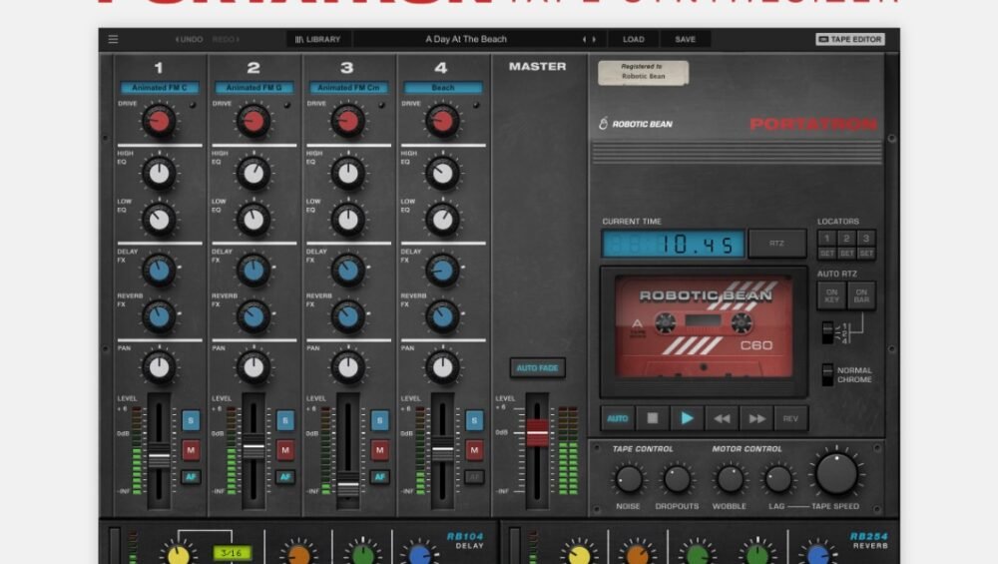Viewport: 998px width, 564px height.
Task: Jump to locator 3
Action: pos(866,238)
